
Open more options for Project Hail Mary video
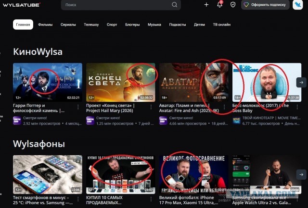tap(151, 107)
